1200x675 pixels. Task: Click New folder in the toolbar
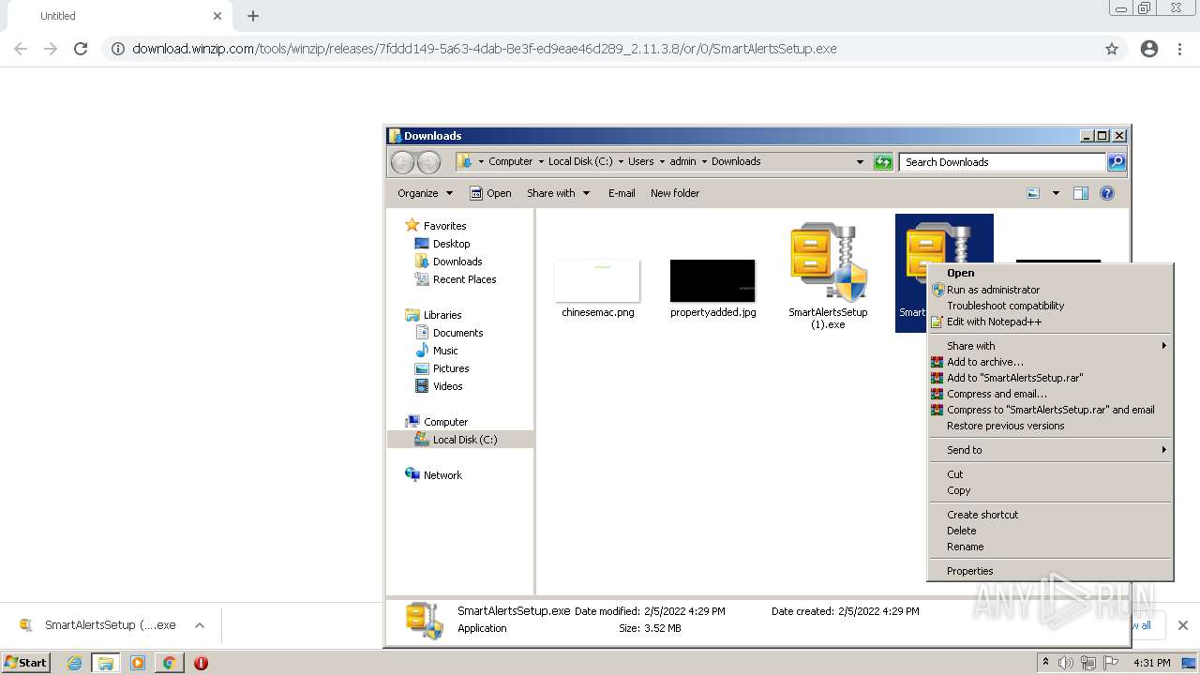point(675,193)
